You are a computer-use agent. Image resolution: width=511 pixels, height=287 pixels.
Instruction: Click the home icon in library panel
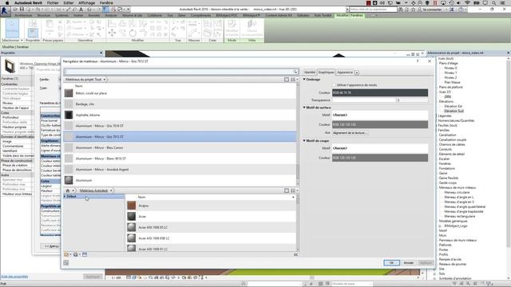click(68, 191)
